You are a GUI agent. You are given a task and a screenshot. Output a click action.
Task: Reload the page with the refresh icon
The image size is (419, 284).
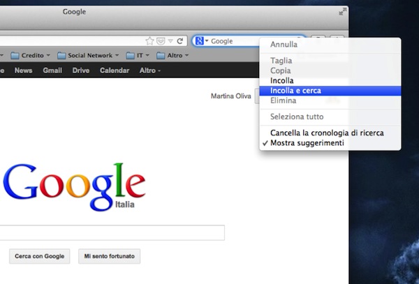click(x=180, y=41)
